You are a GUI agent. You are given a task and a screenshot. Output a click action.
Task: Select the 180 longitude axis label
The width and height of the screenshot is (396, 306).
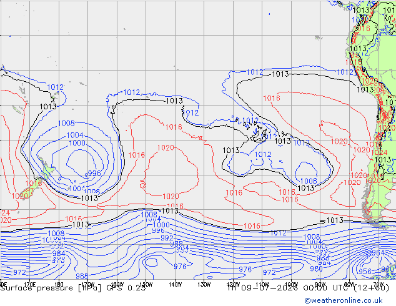point(59,285)
